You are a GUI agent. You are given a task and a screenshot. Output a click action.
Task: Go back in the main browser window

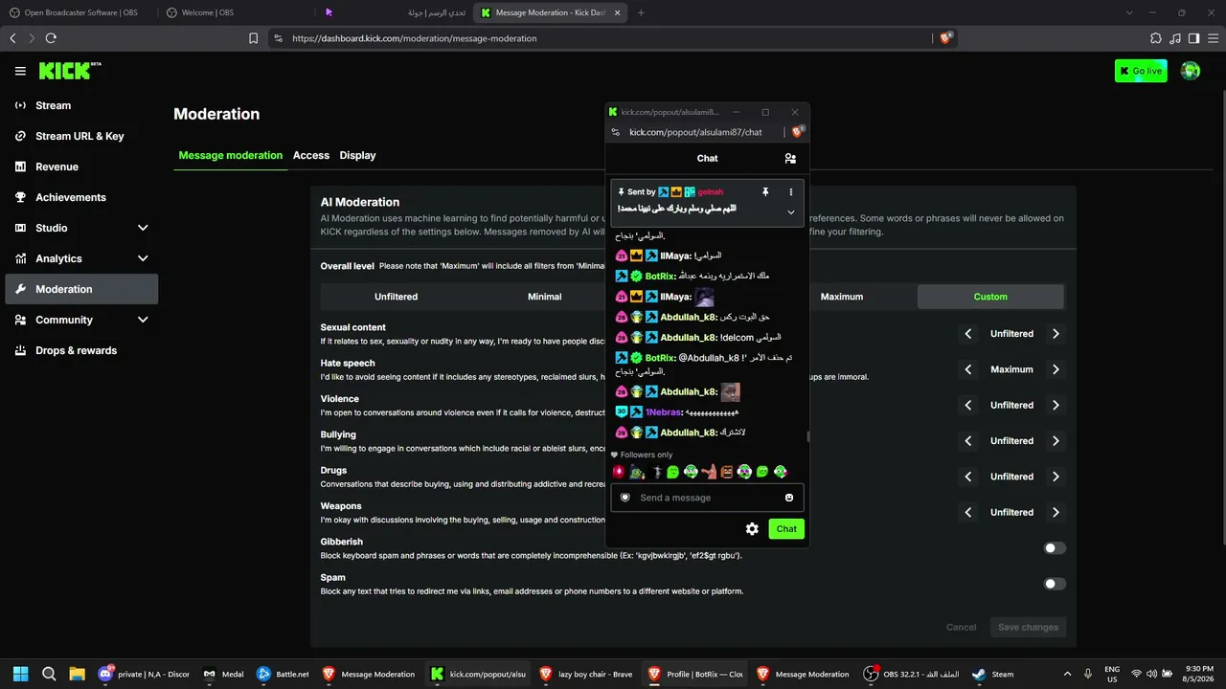click(12, 38)
